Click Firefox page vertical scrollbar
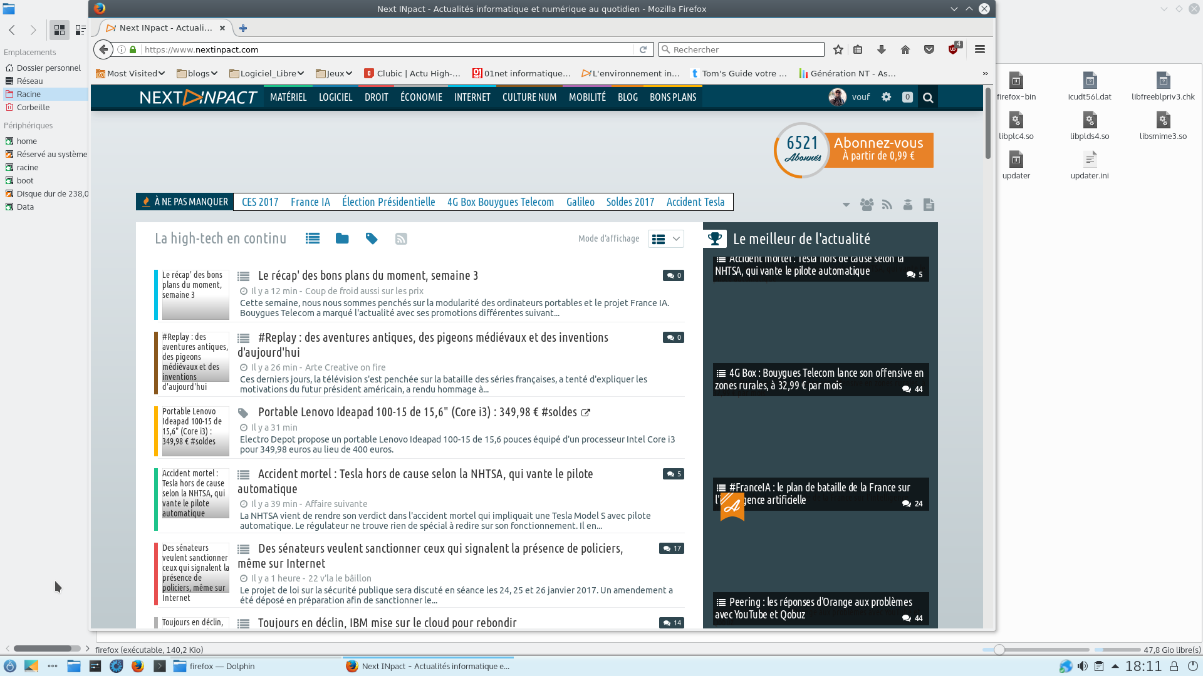This screenshot has height=676, width=1203. [988, 123]
